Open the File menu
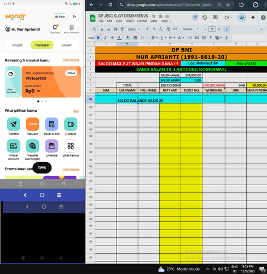267x274 pixels. pyautogui.click(x=101, y=21)
